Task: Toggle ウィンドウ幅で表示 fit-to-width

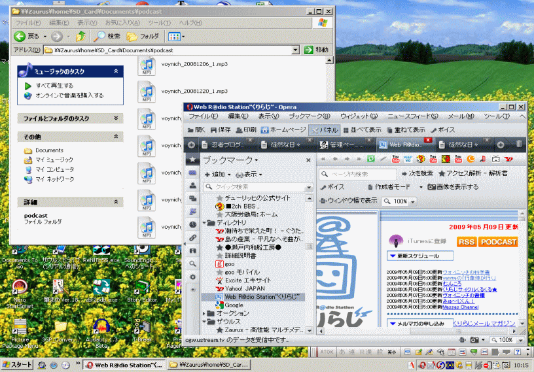Action: coord(349,201)
